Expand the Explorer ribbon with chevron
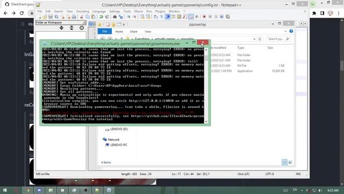 pos(285,31)
